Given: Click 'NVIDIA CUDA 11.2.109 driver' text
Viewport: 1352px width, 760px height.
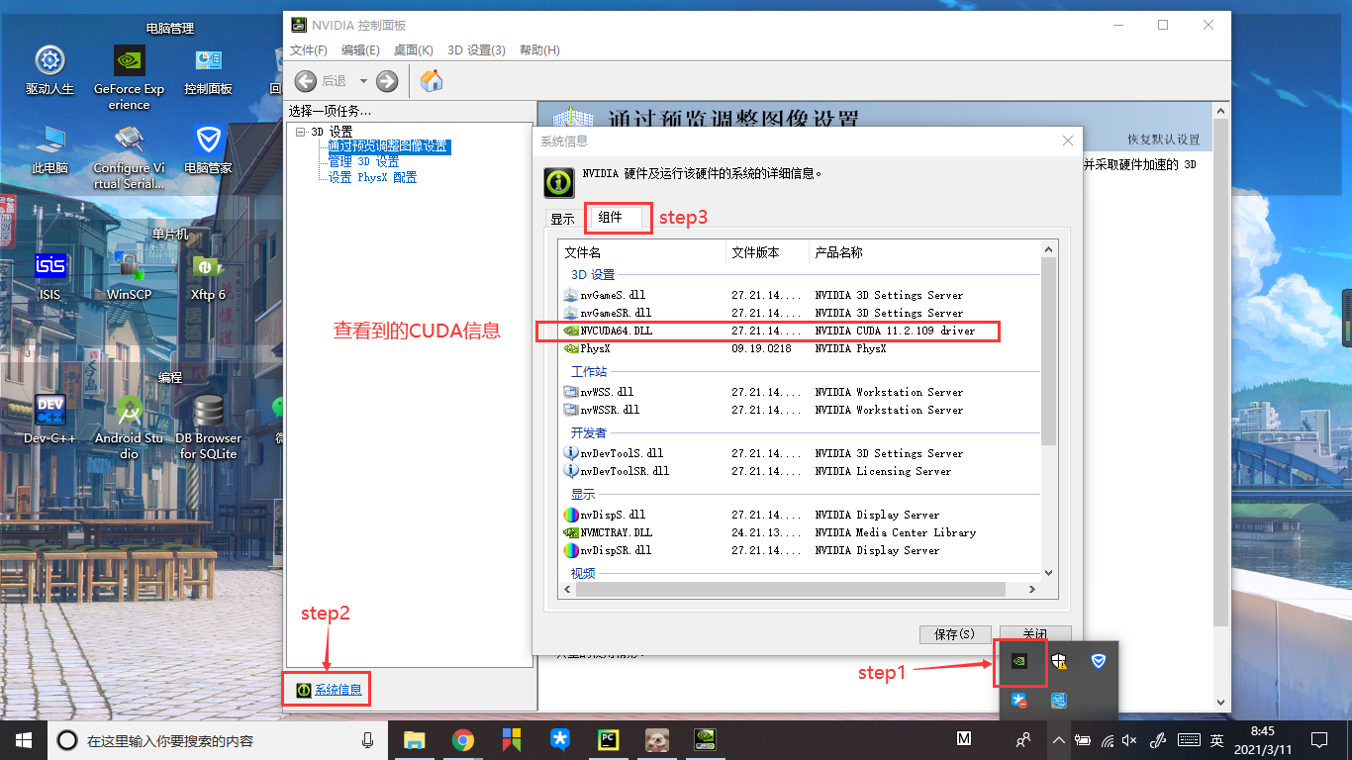Looking at the screenshot, I should [x=895, y=331].
